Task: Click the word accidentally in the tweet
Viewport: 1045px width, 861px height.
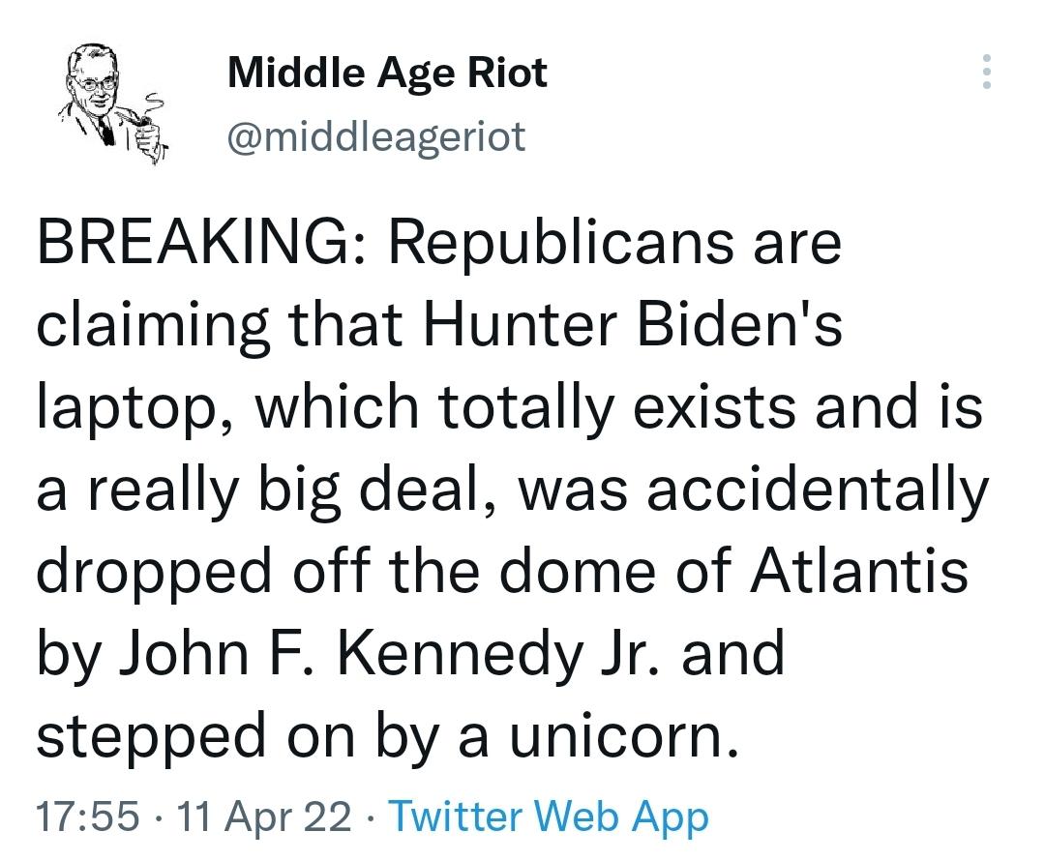Action: (818, 490)
